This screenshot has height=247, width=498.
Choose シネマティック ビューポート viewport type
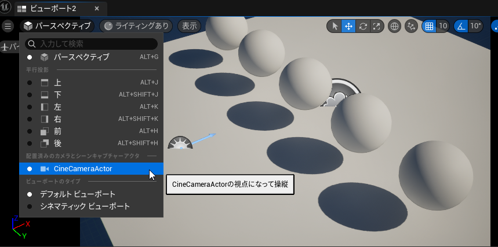[x=92, y=207]
